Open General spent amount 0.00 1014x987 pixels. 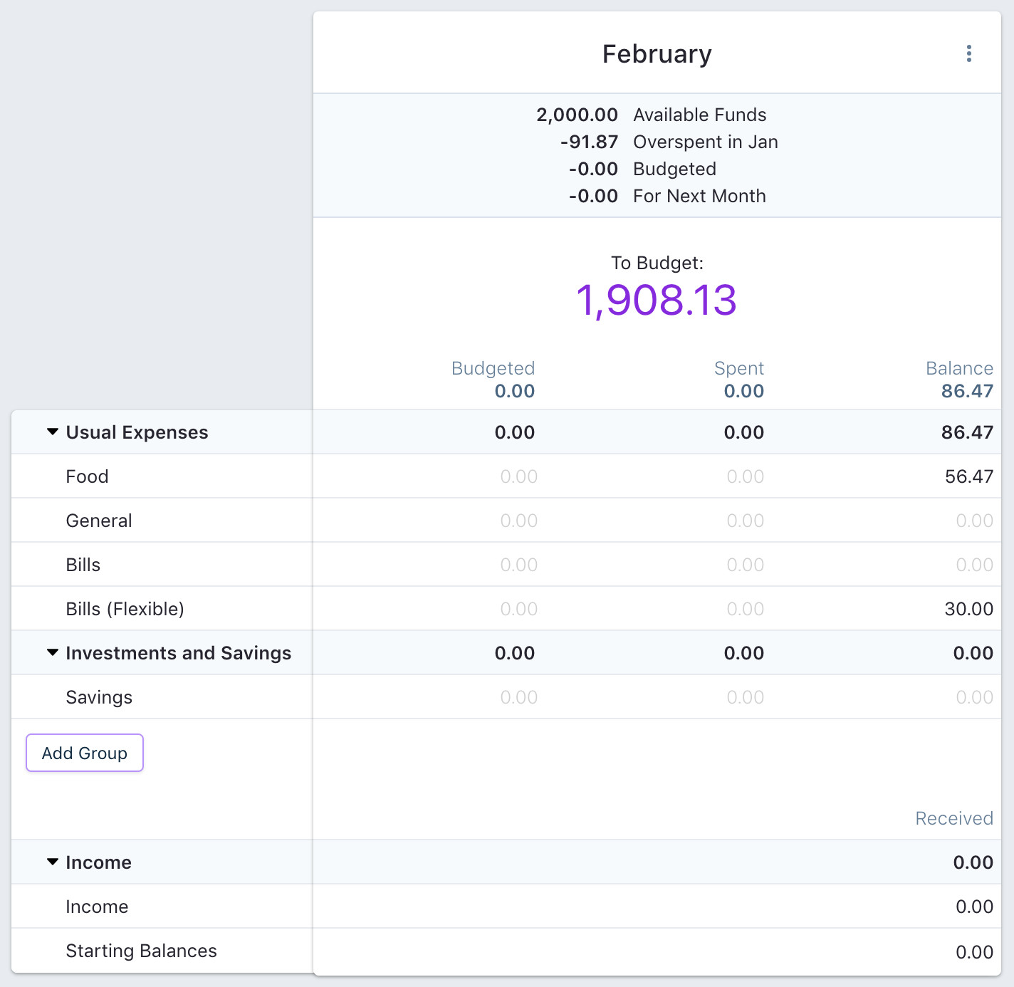click(745, 521)
